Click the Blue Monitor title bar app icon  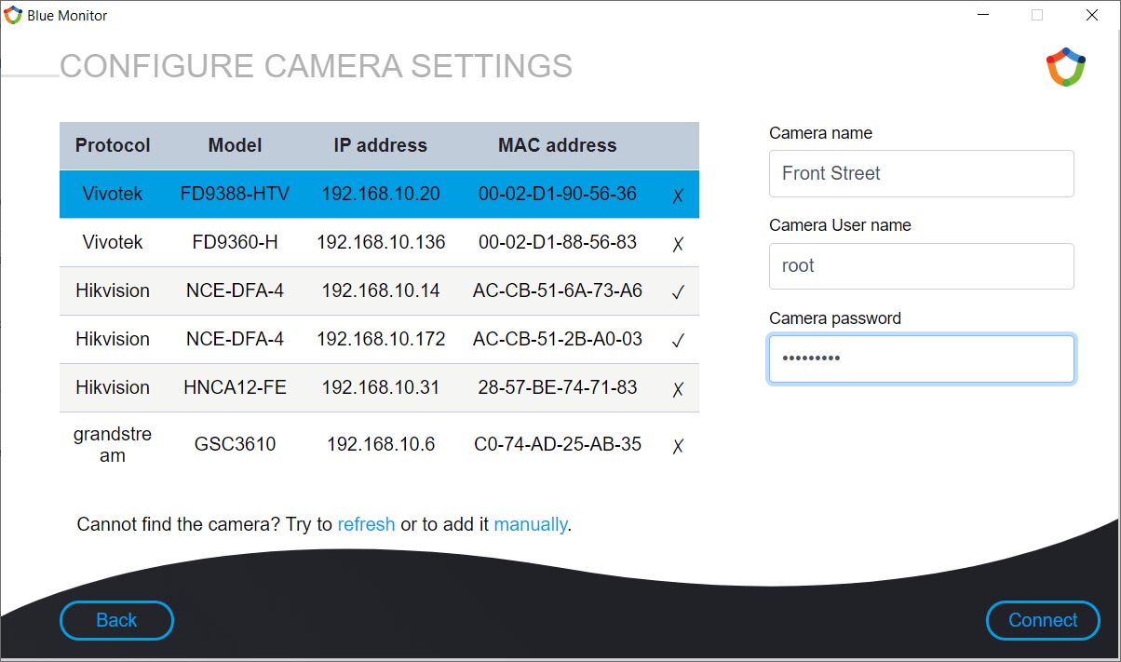tap(13, 15)
